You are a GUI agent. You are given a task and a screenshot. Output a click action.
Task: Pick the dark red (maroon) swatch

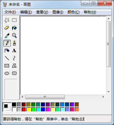24,105
